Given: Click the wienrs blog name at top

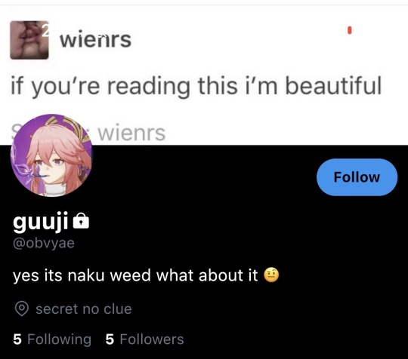Looking at the screenshot, I should coord(95,40).
